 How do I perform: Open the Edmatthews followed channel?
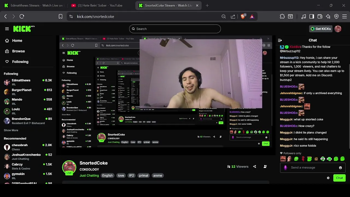(x=28, y=82)
